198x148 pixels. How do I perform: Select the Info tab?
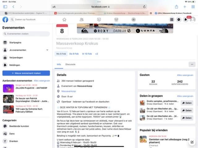[59, 64]
